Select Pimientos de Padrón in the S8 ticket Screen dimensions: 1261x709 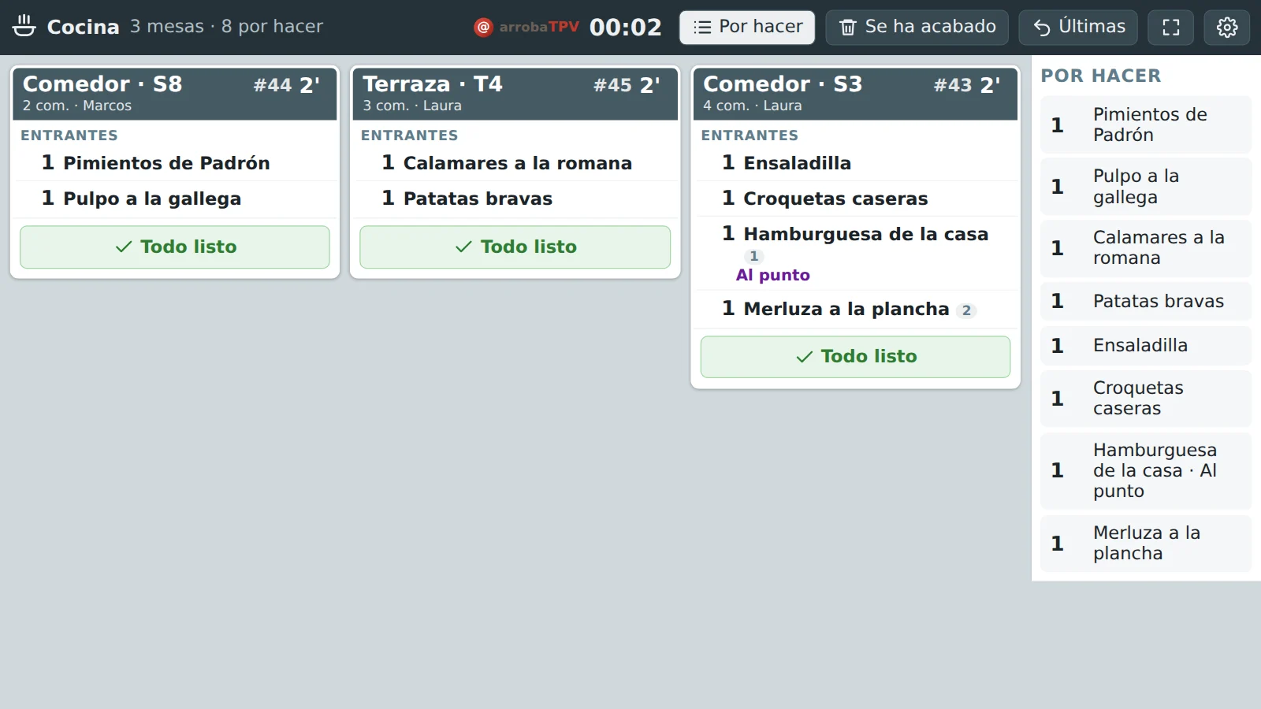175,163
